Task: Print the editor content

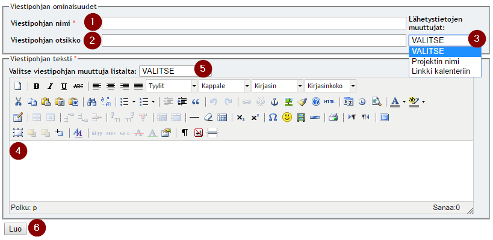Action: pos(333,118)
